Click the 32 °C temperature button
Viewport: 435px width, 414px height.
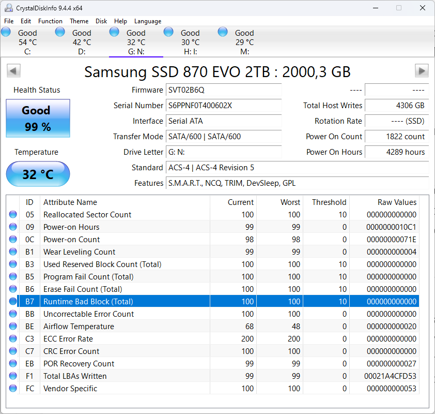(38, 174)
